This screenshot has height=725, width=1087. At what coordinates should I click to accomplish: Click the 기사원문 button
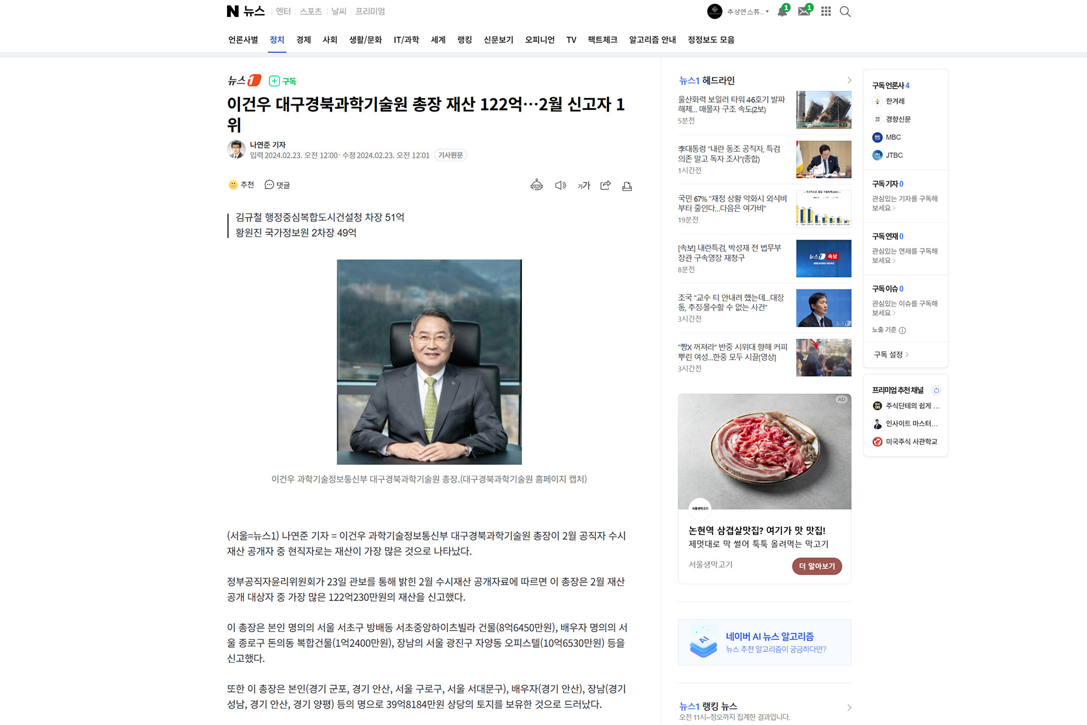[451, 155]
